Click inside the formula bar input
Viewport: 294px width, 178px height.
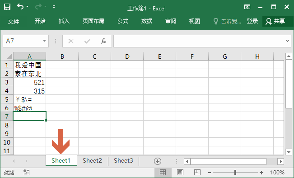click(199, 41)
